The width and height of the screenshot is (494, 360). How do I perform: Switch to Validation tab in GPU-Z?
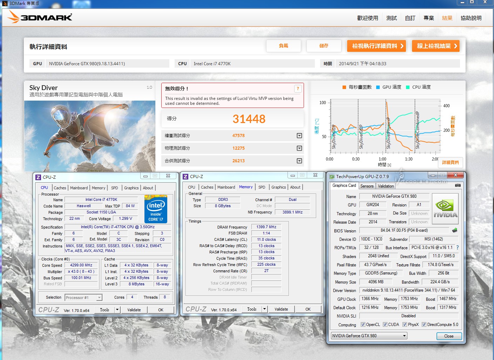point(386,186)
